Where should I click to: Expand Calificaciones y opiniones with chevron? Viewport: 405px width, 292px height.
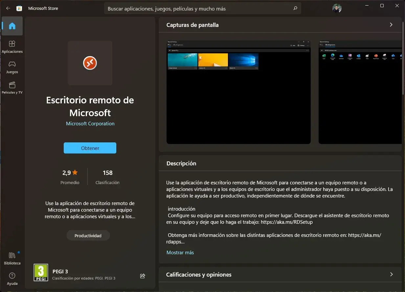tap(391, 274)
